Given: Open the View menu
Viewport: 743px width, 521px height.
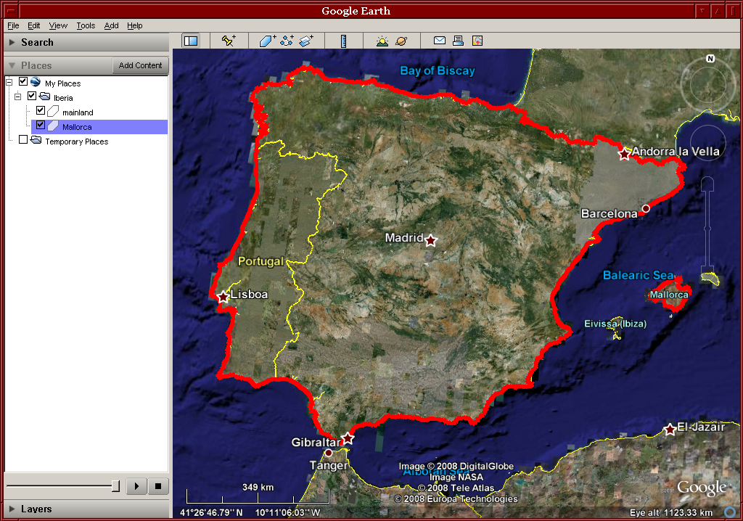Looking at the screenshot, I should pos(58,25).
